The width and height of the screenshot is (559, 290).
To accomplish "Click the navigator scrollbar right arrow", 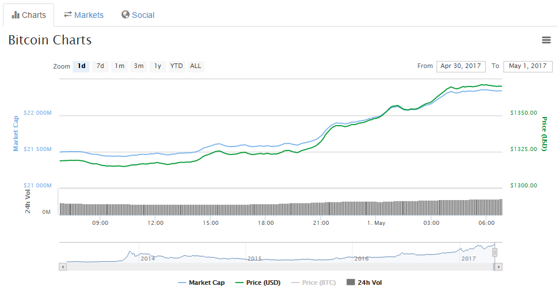I will (499, 266).
